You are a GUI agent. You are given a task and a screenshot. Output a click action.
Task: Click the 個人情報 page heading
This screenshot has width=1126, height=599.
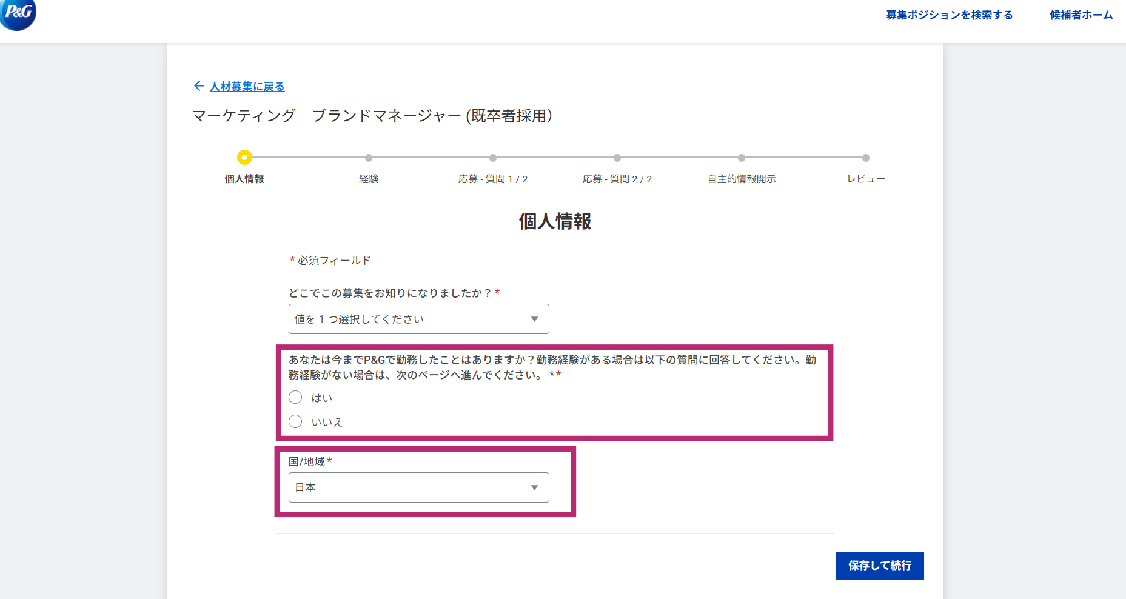click(x=555, y=221)
